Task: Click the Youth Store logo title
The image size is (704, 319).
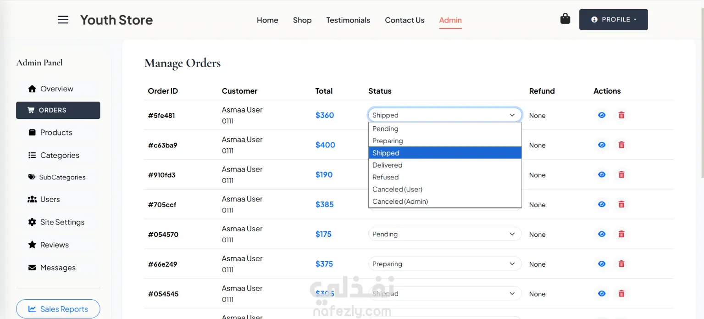Action: [116, 20]
